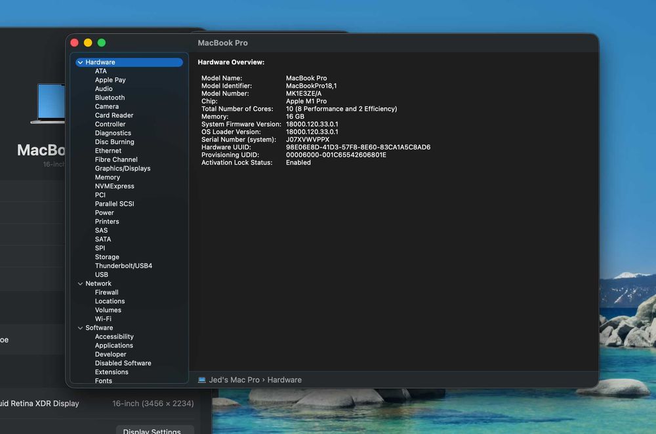Click Hardware in the bottom path bar
The width and height of the screenshot is (656, 434).
285,380
